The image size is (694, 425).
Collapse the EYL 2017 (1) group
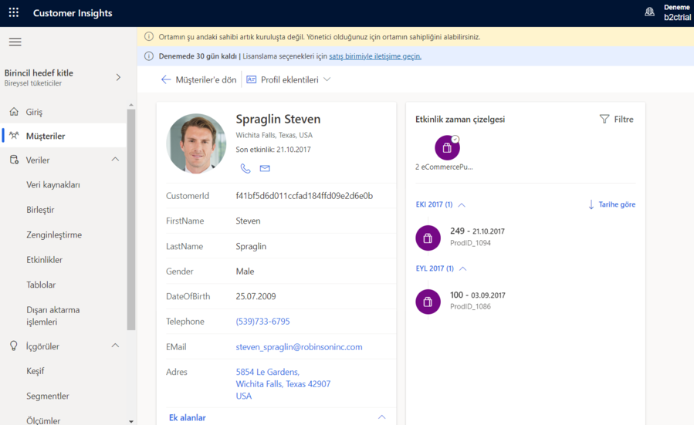point(463,268)
